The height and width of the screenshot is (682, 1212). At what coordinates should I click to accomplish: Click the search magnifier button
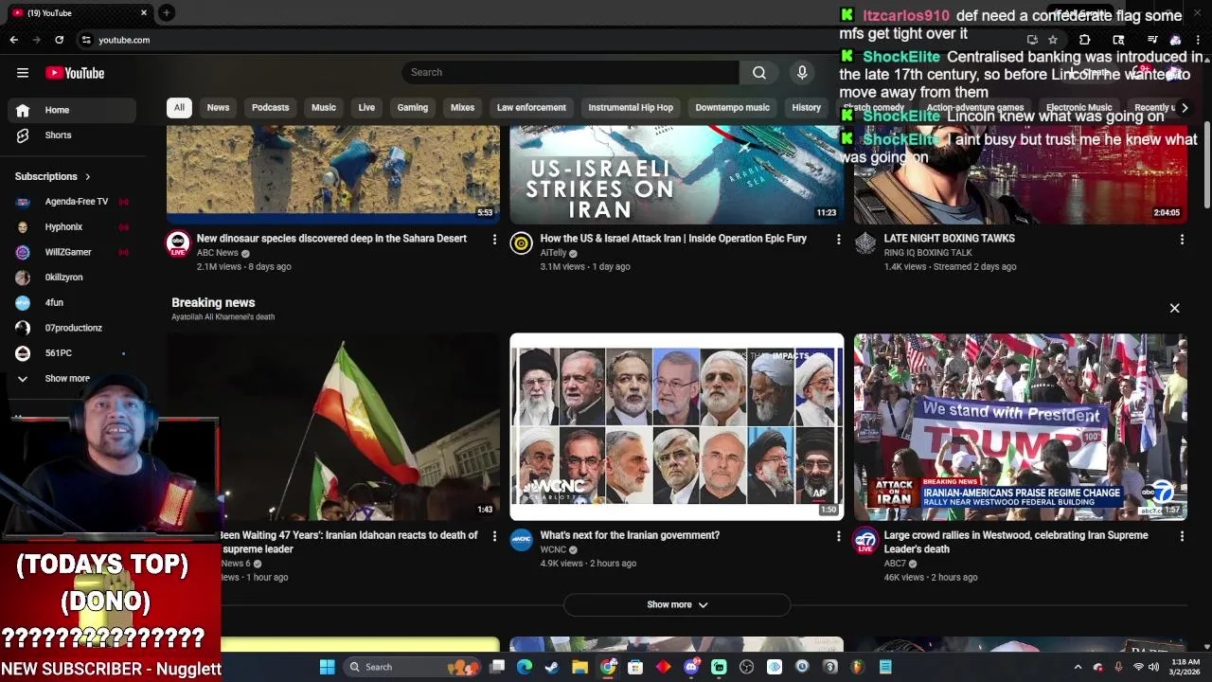pos(759,73)
